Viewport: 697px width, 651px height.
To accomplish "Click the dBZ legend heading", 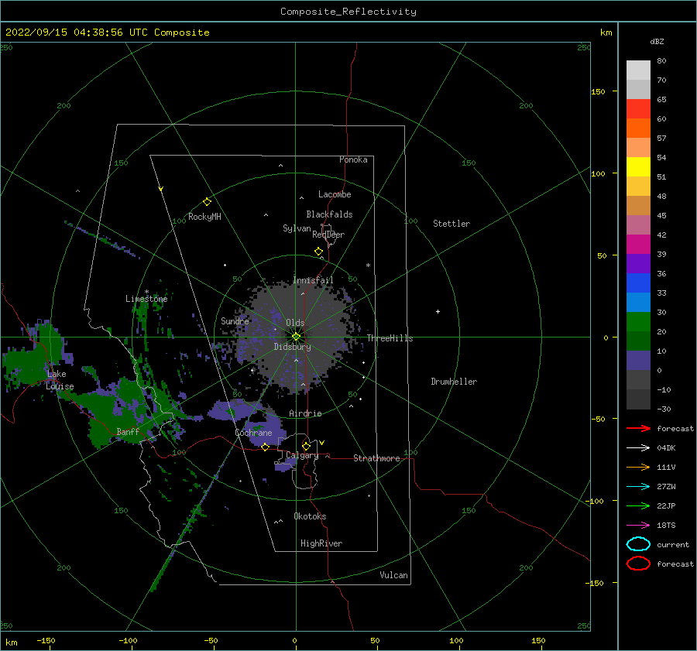I will [x=657, y=41].
